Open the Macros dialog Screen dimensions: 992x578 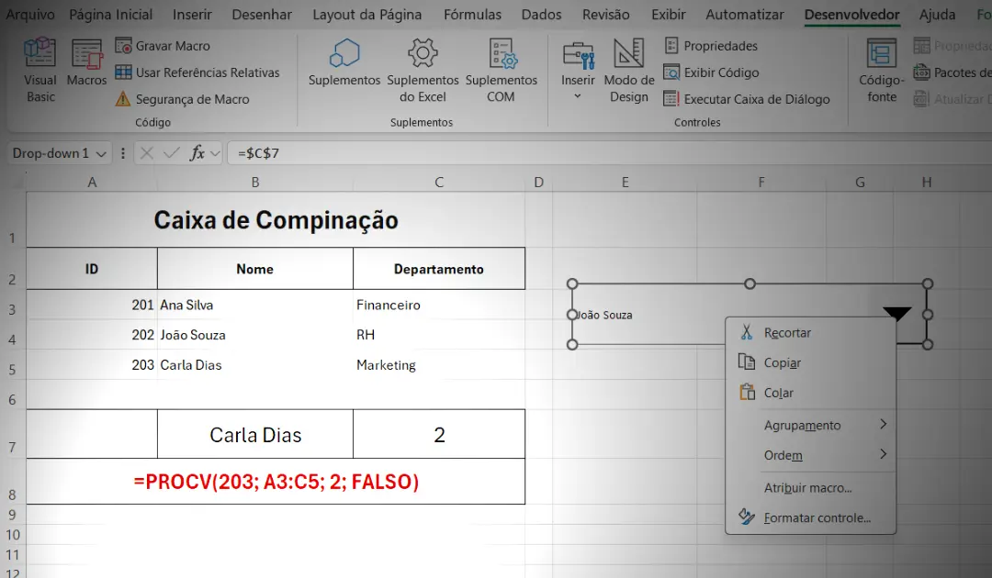tap(86, 73)
